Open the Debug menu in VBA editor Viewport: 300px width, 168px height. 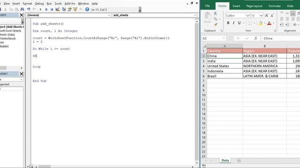pyautogui.click(x=39, y=3)
